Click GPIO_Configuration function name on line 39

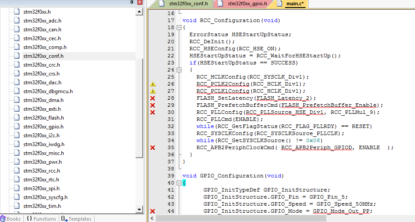pyautogui.click(x=232, y=176)
